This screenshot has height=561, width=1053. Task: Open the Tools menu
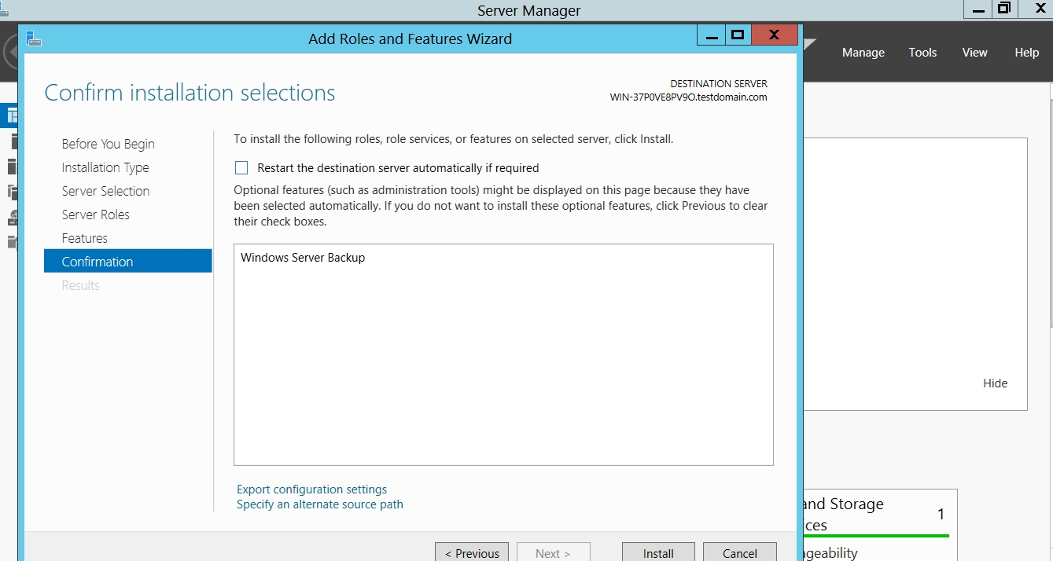coord(922,53)
